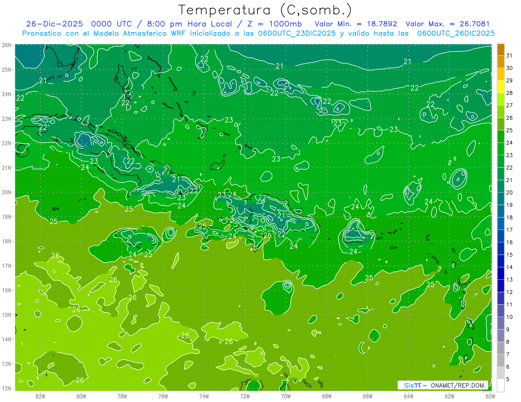Screen dimensions: 521x402
Task: Click the colorbar legend value '14'
Action: point(509,267)
